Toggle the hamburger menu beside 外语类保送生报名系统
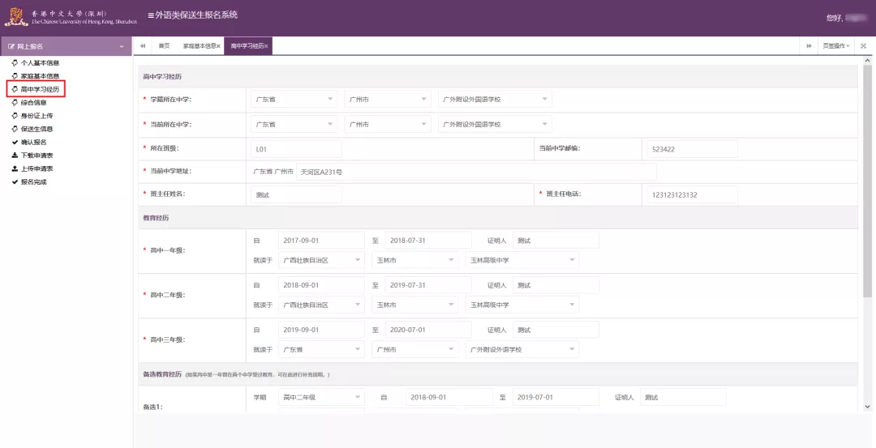The image size is (876, 448). [151, 15]
